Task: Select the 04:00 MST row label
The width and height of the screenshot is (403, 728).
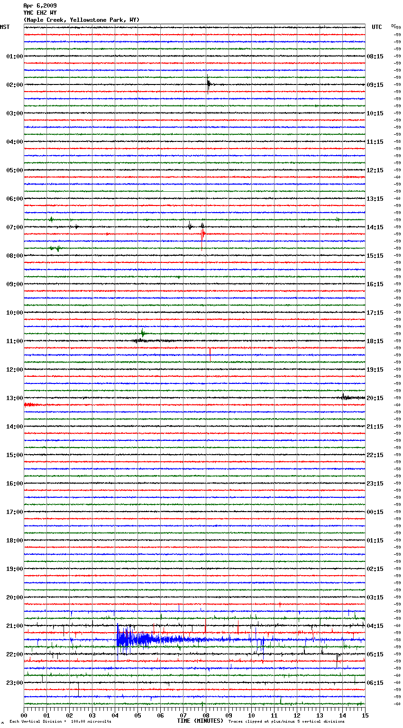Action: pyautogui.click(x=15, y=142)
